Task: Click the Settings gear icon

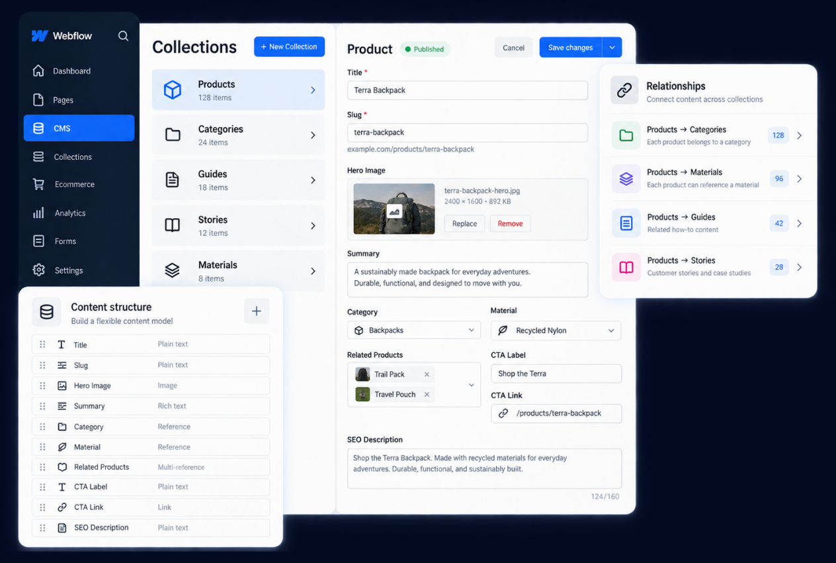Action: pos(38,270)
